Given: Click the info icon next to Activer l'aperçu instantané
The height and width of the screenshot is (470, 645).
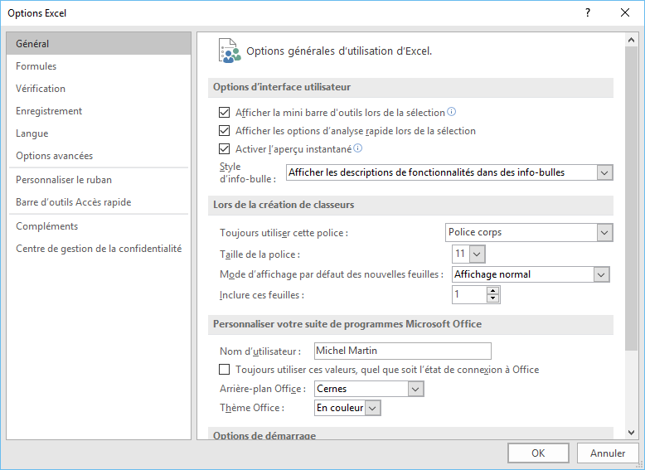Looking at the screenshot, I should (358, 149).
